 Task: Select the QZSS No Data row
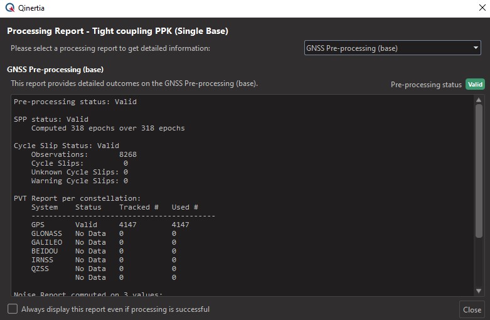pyautogui.click(x=104, y=269)
